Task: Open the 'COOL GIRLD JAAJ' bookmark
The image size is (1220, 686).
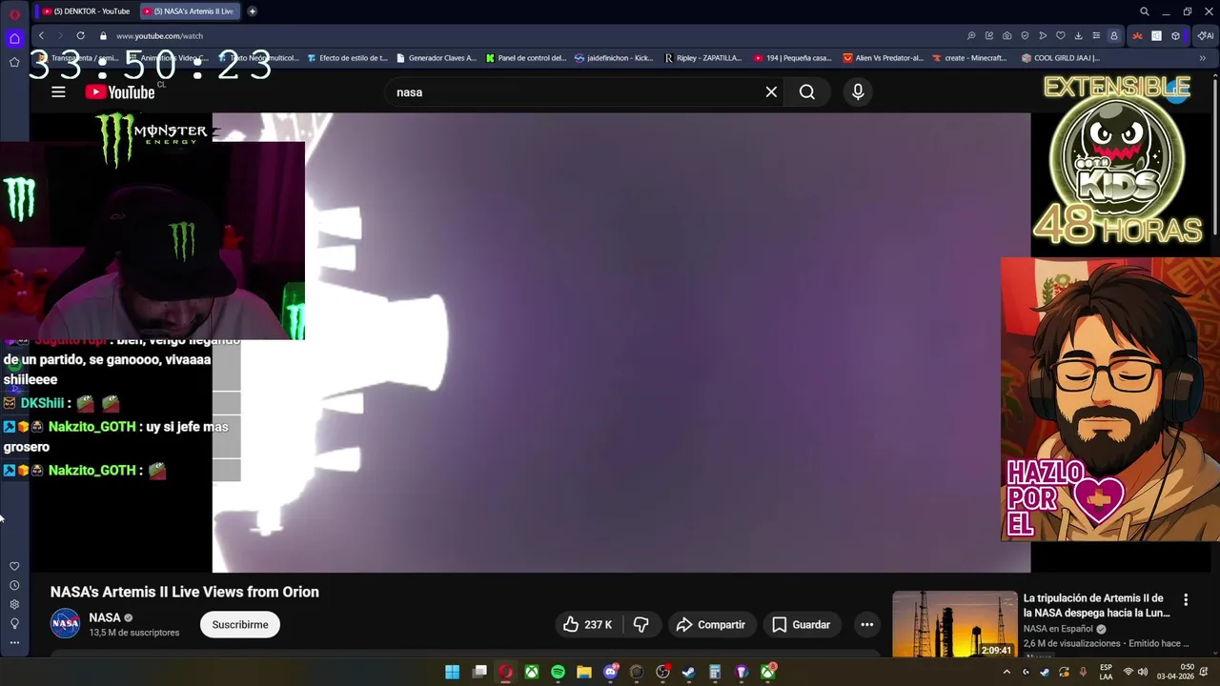Action: click(1060, 58)
